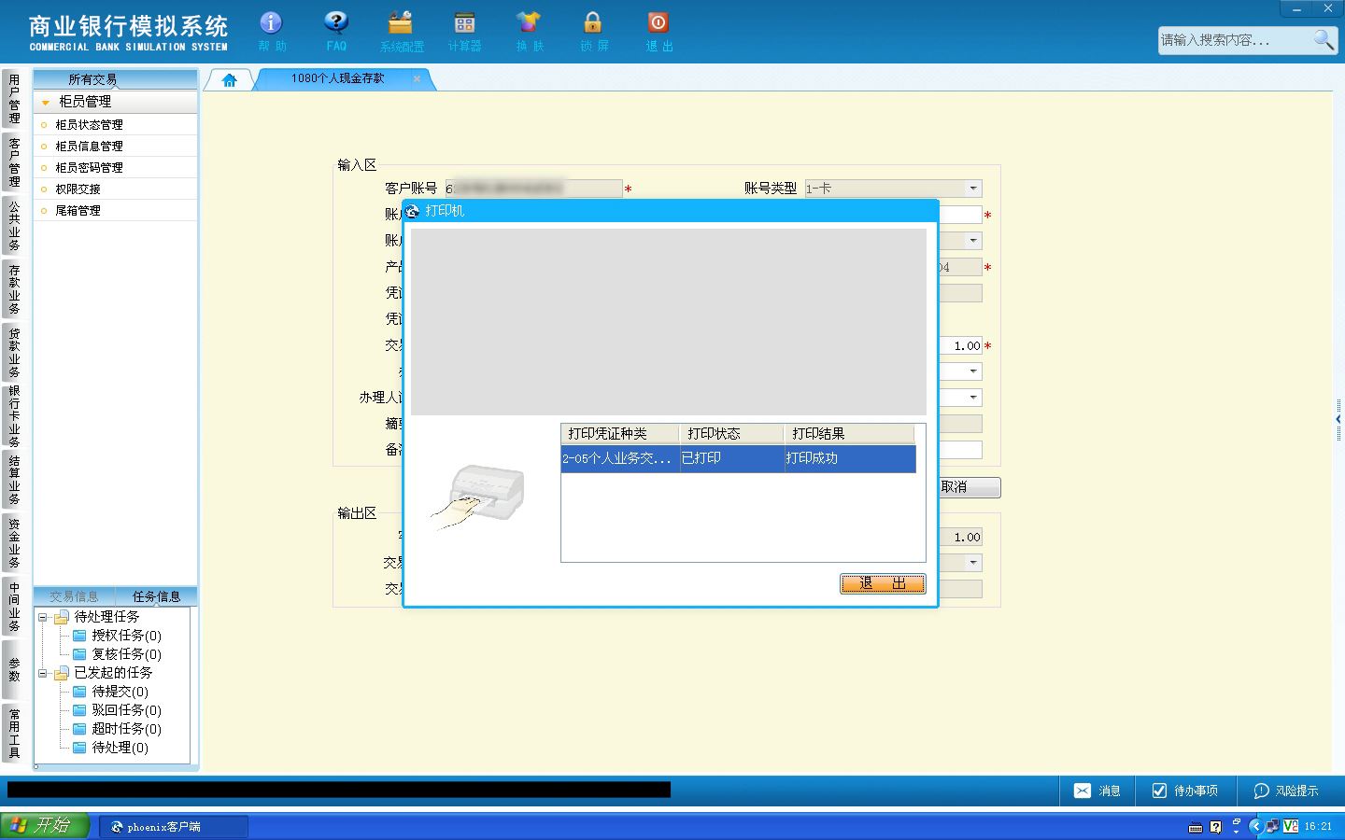This screenshot has height=840, width=1345.
Task: Open 用户管理 side tab
Action: (x=14, y=99)
